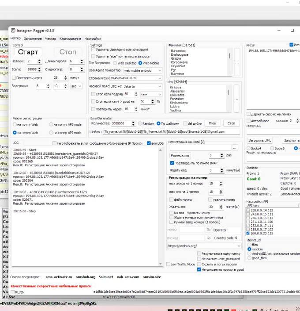Click the ellipsis button next to the Email registration field
This screenshot has width=300, height=311.
[235, 147]
